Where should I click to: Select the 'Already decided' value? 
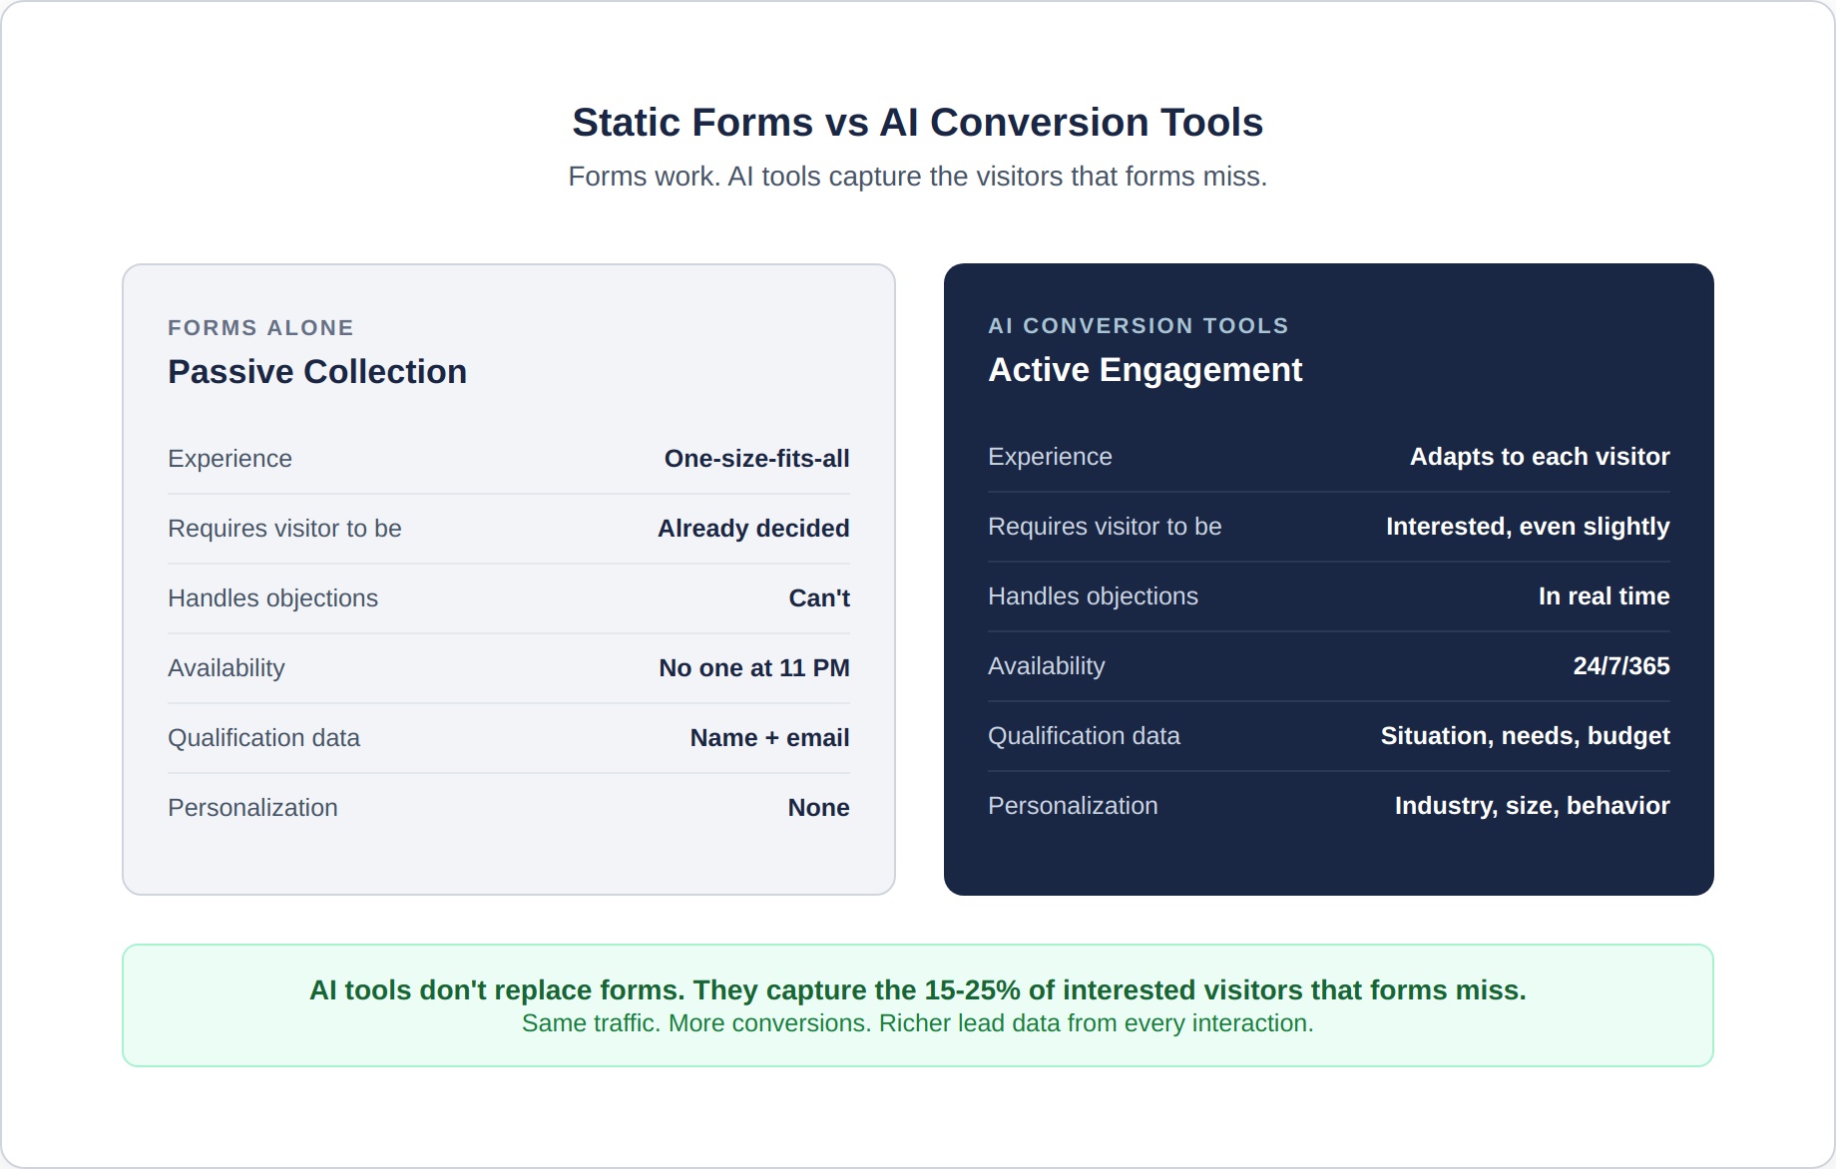[753, 529]
